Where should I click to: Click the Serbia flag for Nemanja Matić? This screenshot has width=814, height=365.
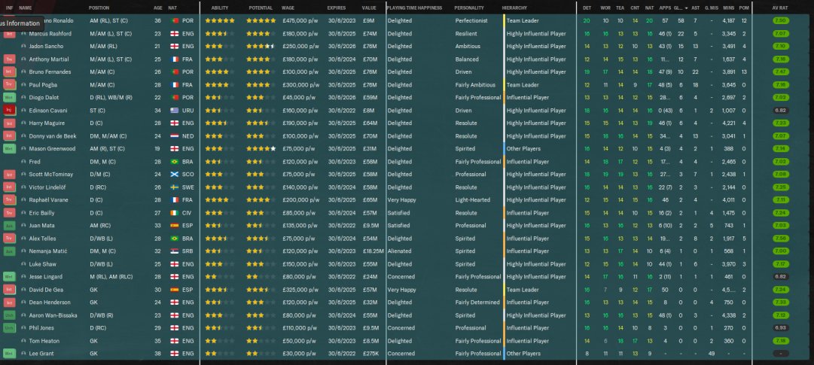[x=175, y=251]
